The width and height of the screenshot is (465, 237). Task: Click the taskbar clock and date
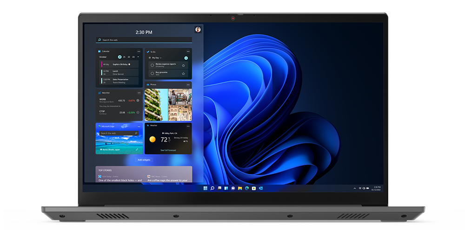tap(377, 188)
